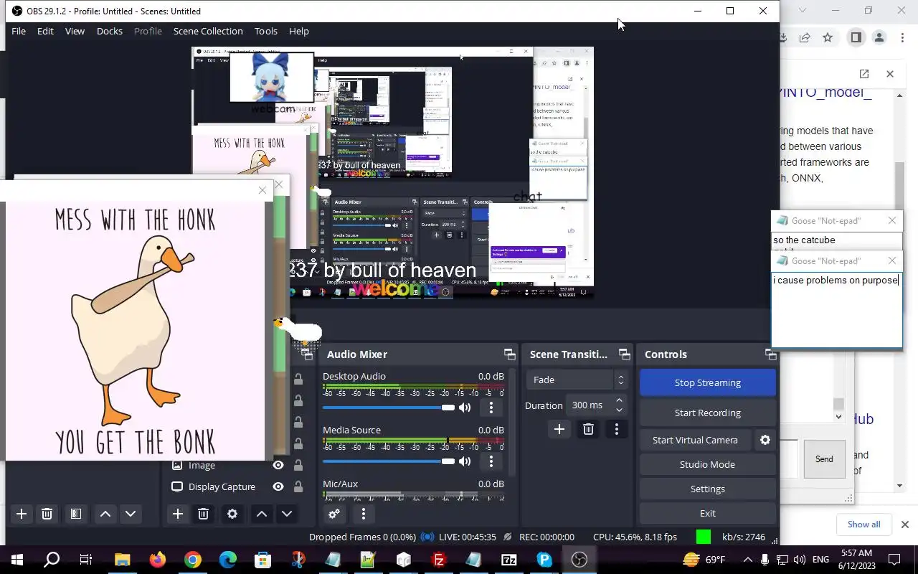Viewport: 918px width, 574px height.
Task: Bookmark page with Chrome star icon
Action: pos(828,37)
